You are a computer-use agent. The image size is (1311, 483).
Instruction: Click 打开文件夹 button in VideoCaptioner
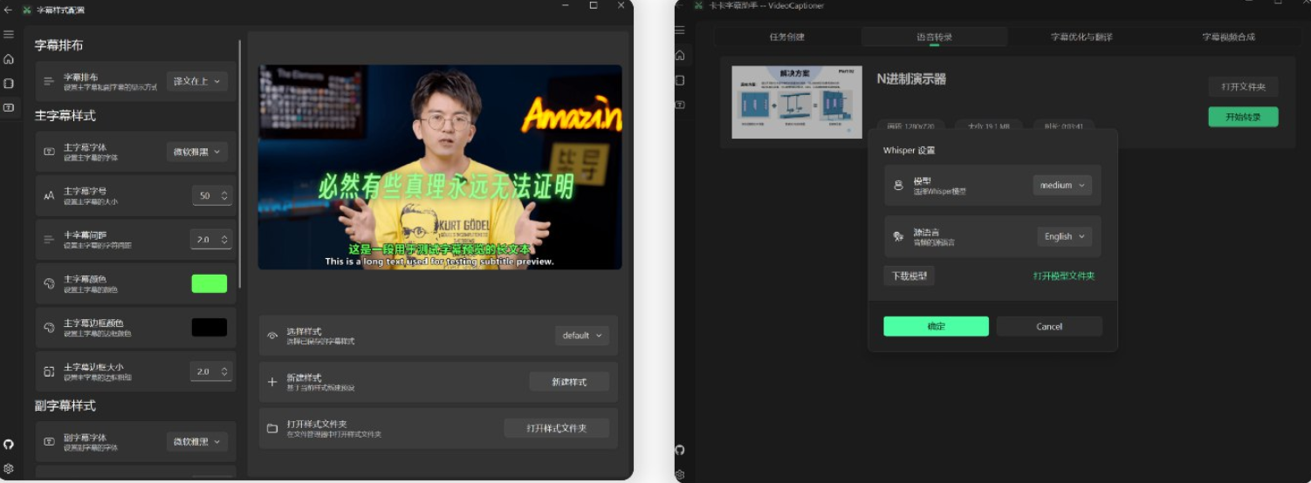coord(1243,87)
